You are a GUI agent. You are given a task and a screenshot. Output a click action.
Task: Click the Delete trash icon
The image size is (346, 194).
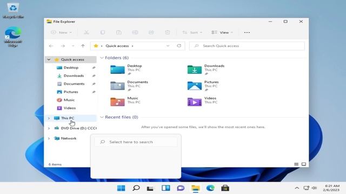pos(168,32)
